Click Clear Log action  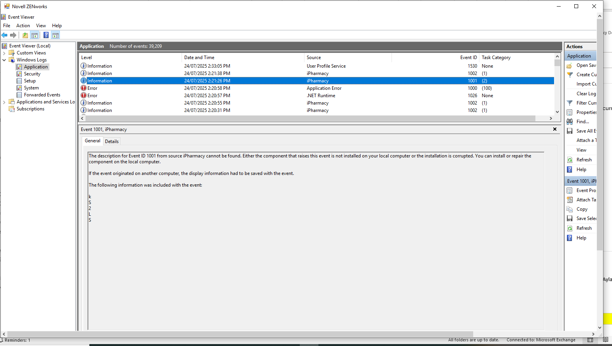tap(586, 94)
